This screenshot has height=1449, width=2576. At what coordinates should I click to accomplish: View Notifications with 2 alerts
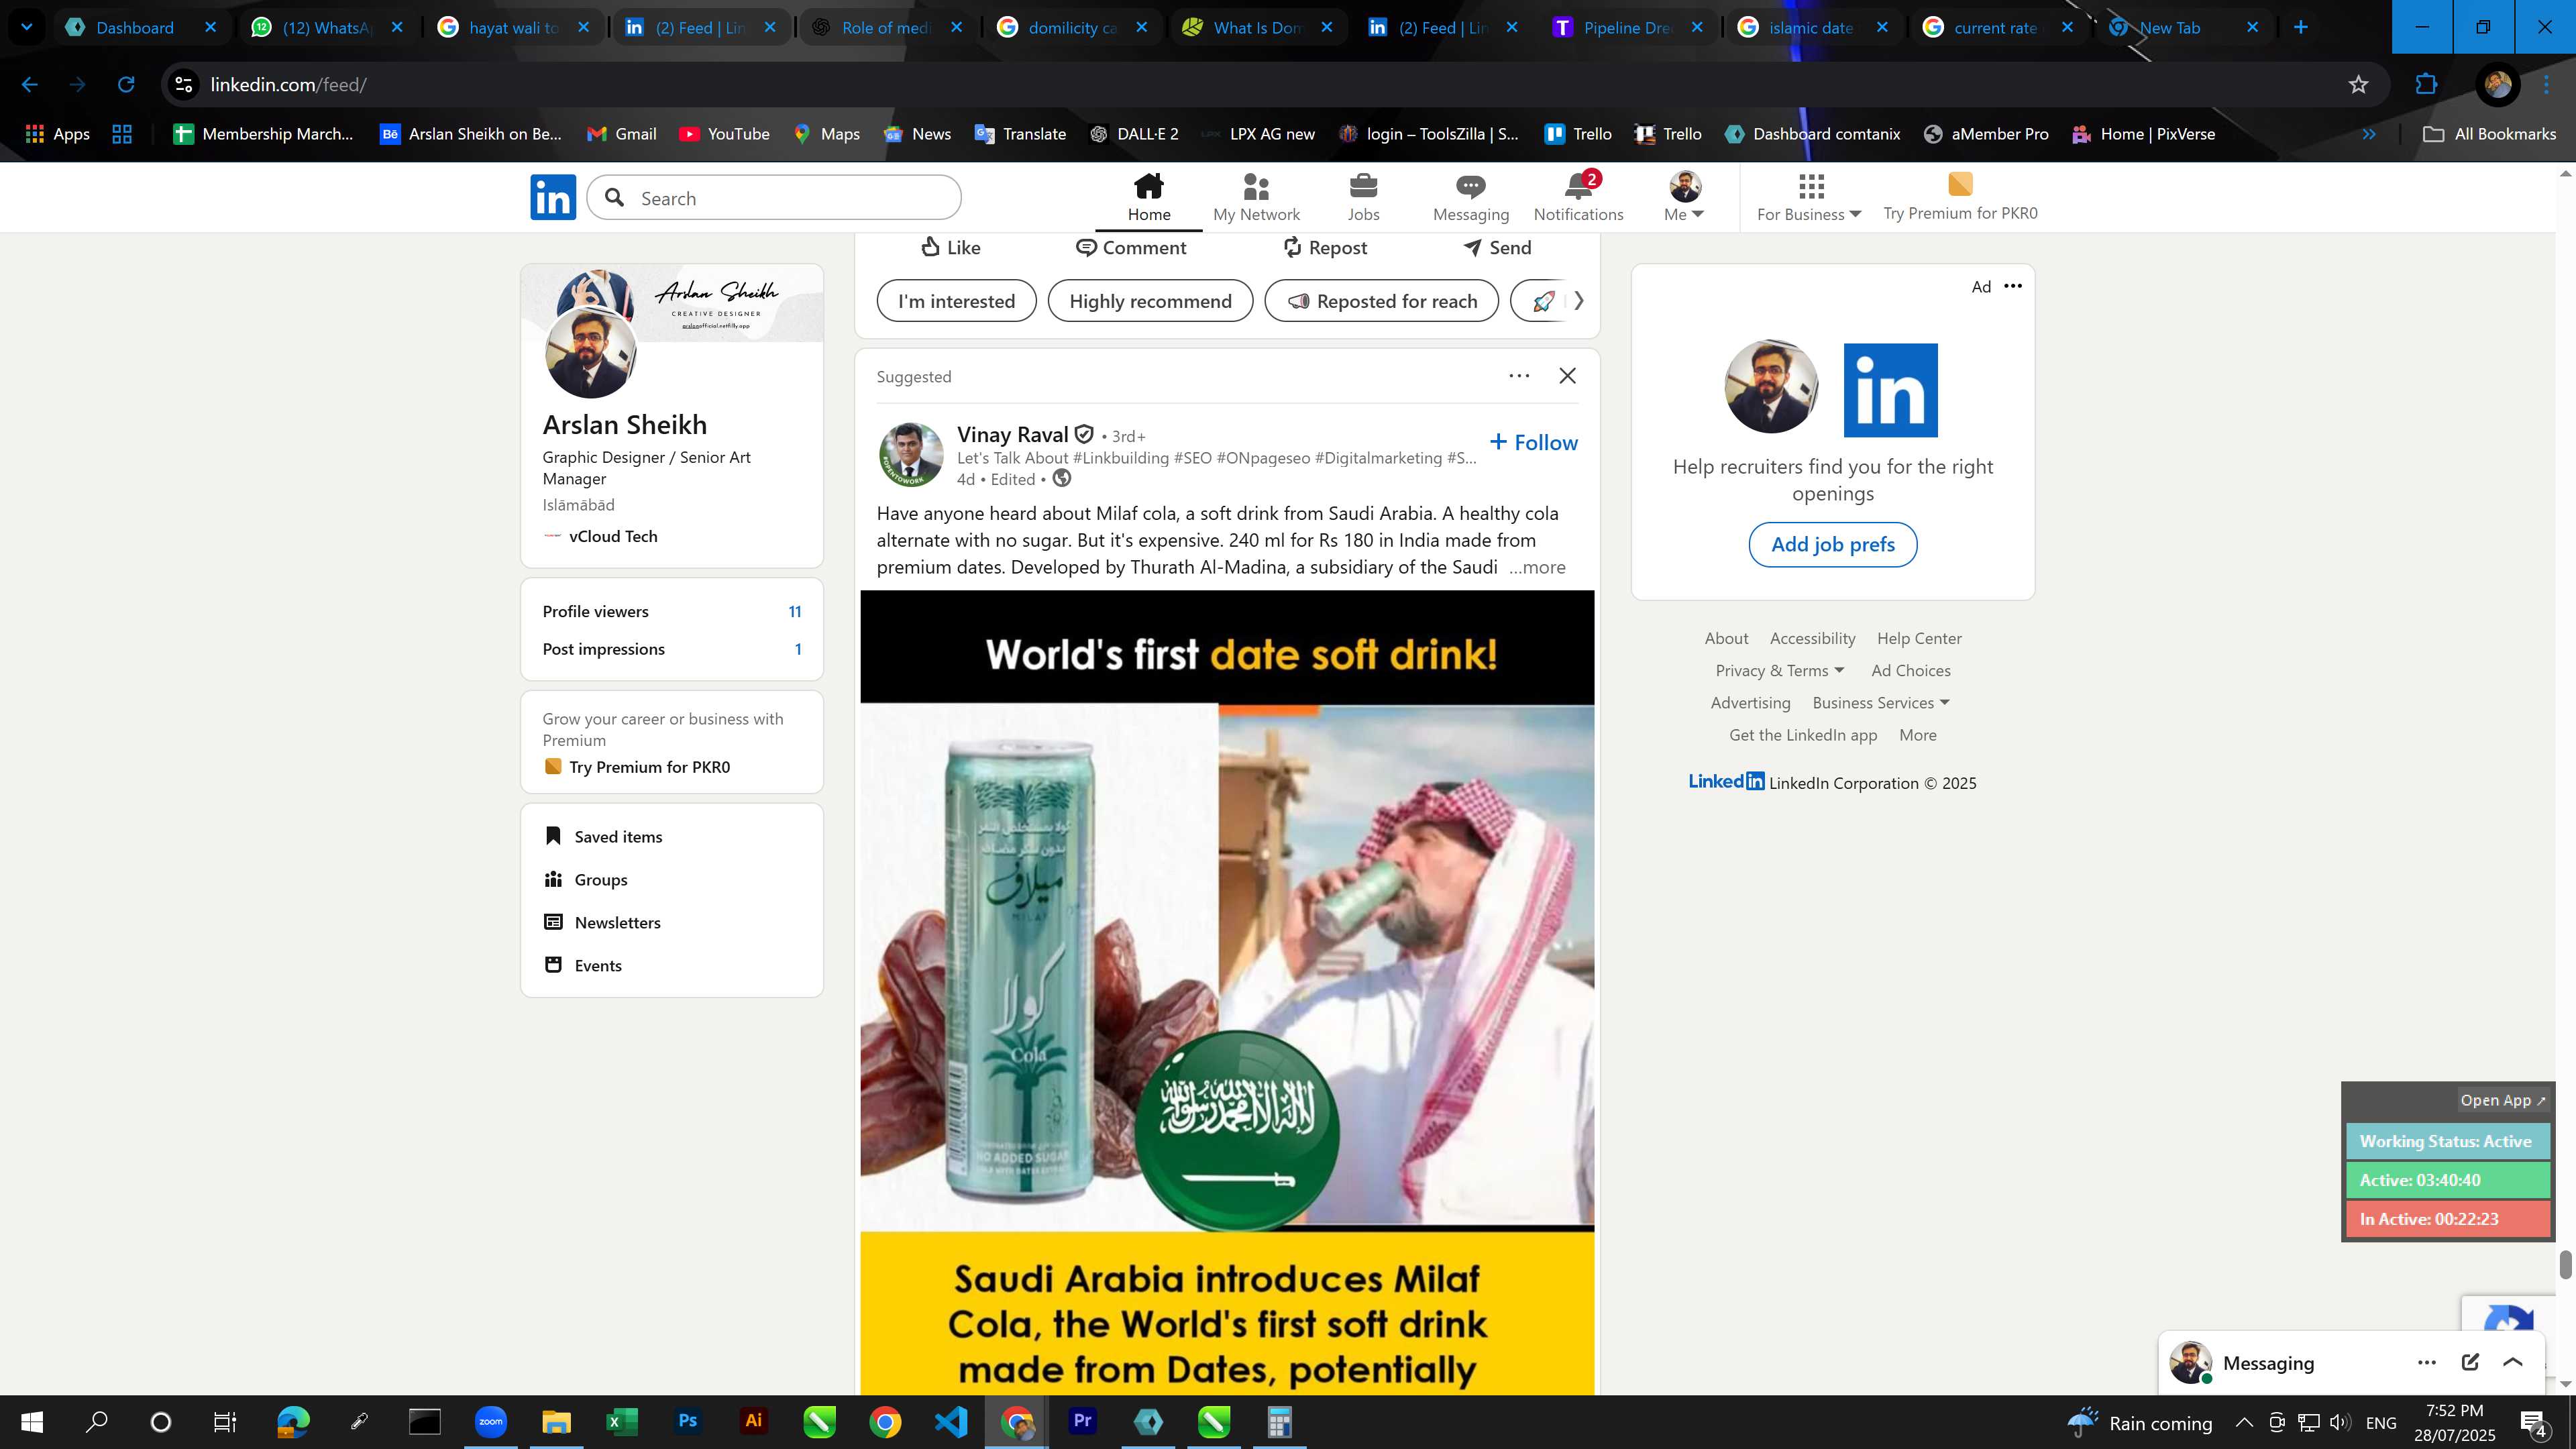click(x=1578, y=197)
